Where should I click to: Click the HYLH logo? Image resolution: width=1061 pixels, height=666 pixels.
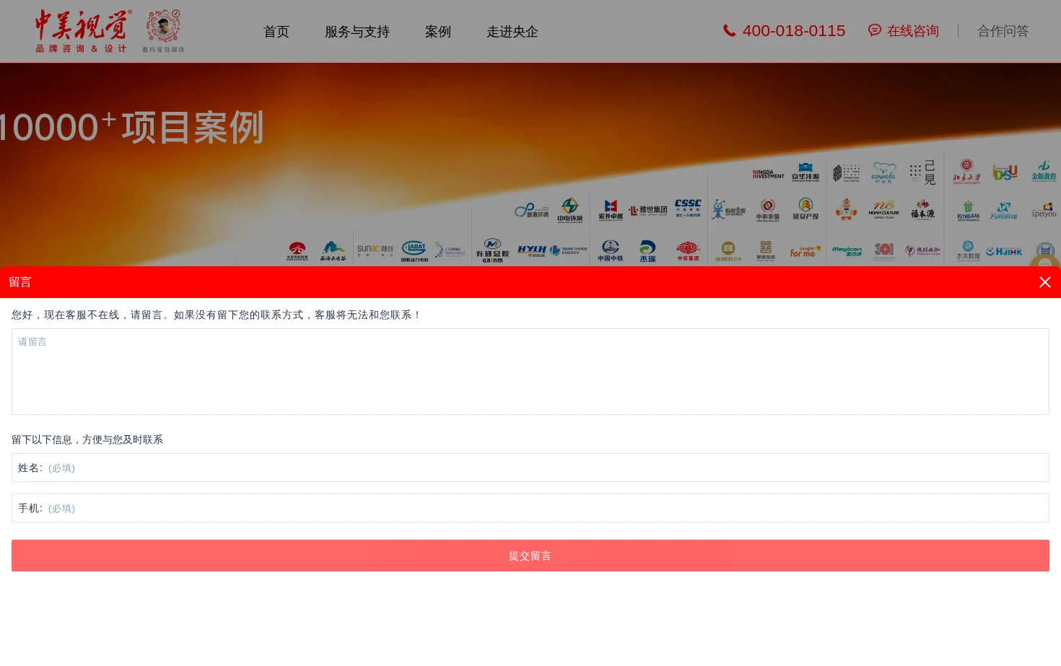pyautogui.click(x=532, y=250)
